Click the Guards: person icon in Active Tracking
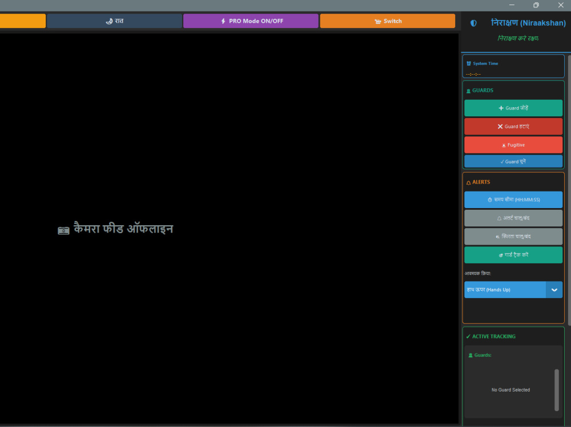571x427 pixels. point(471,355)
